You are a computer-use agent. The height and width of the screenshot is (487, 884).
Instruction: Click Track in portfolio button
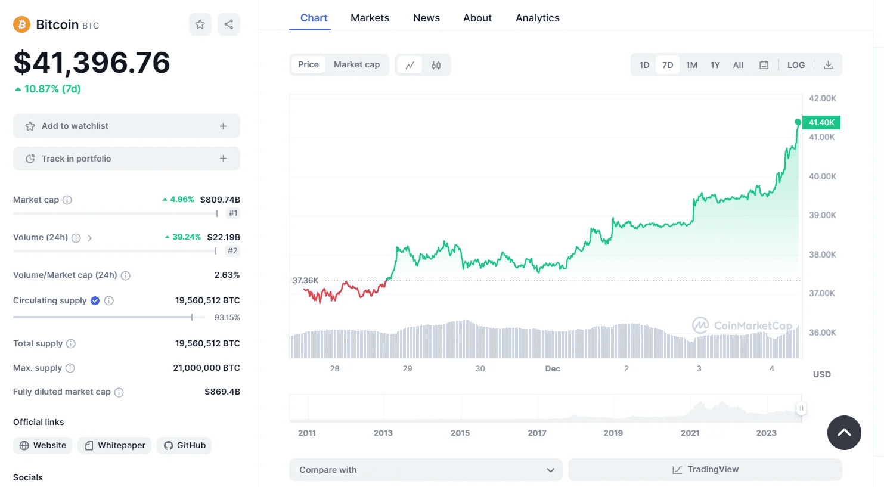point(126,159)
